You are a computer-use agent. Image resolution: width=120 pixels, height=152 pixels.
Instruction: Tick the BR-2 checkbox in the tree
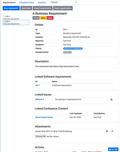pyautogui.click(x=4, y=21)
